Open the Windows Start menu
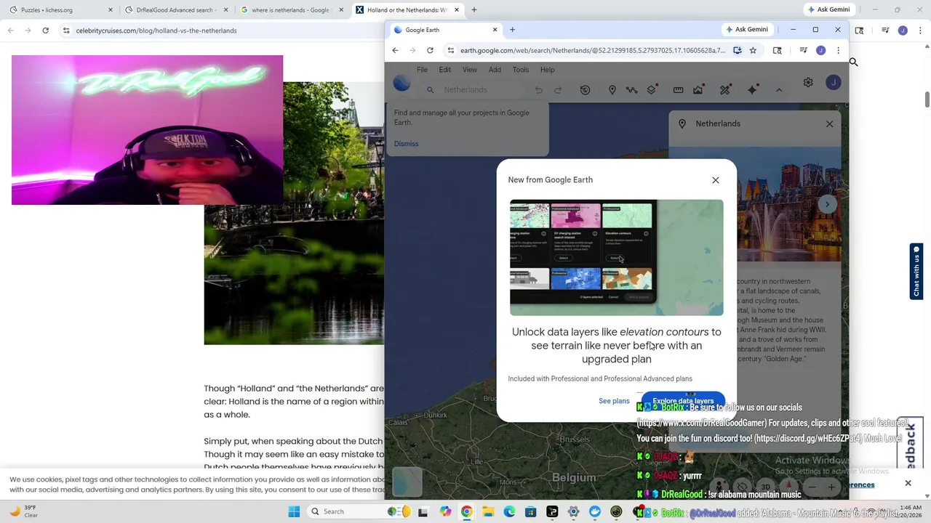The height and width of the screenshot is (523, 931). (294, 511)
